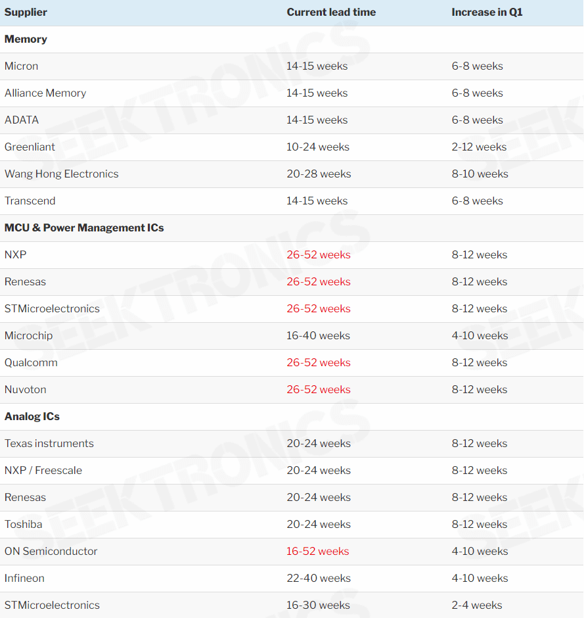Viewport: 584px width, 618px height.
Task: Select the Micron supplier cell
Action: coord(21,66)
